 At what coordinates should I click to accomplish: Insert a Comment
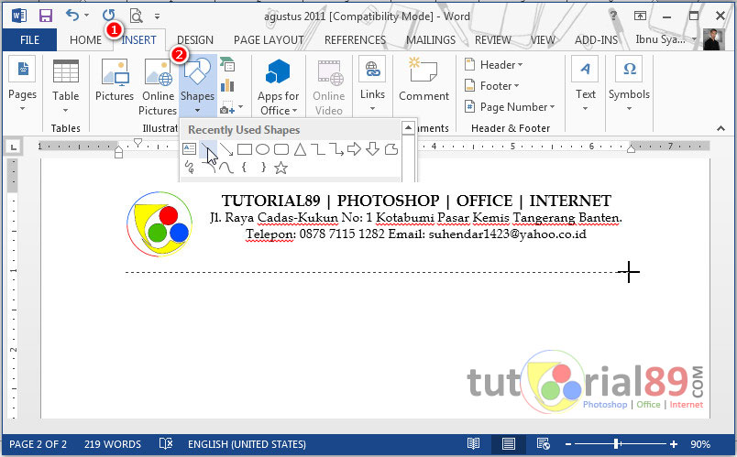[424, 80]
